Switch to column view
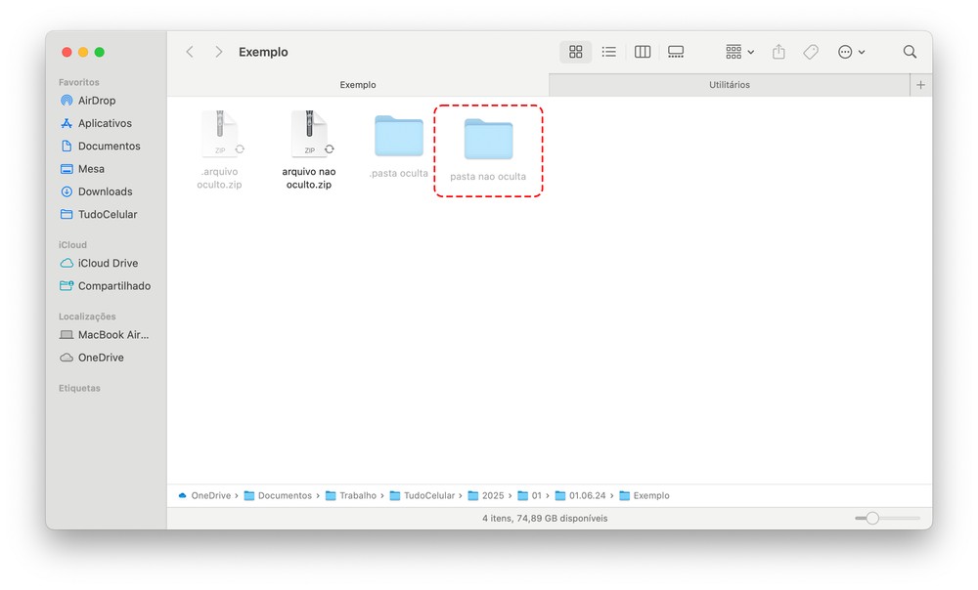This screenshot has width=978, height=590. click(x=643, y=52)
